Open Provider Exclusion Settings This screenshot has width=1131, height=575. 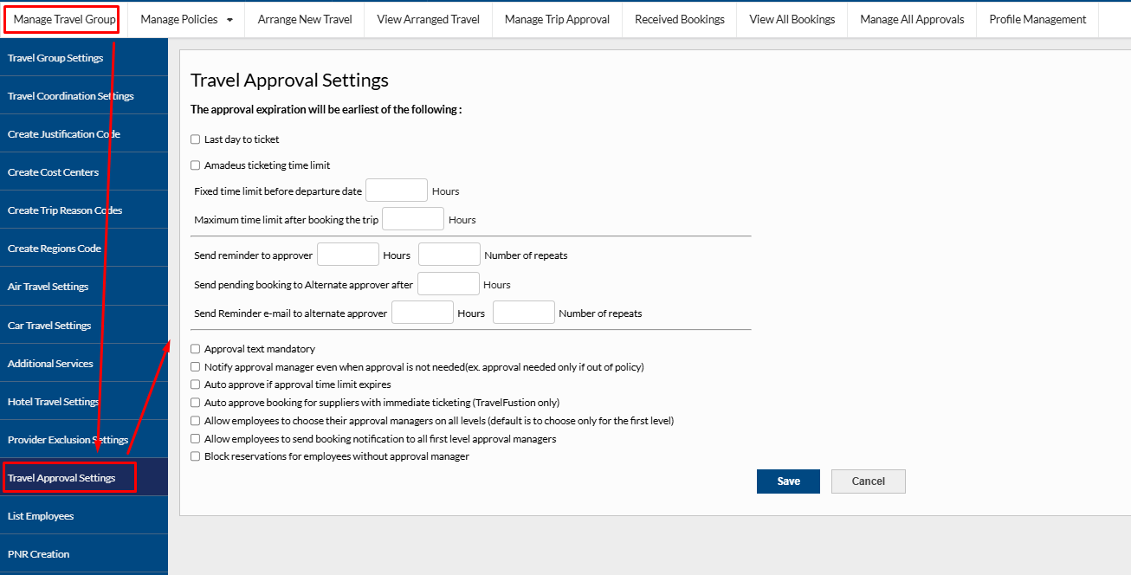pos(84,440)
